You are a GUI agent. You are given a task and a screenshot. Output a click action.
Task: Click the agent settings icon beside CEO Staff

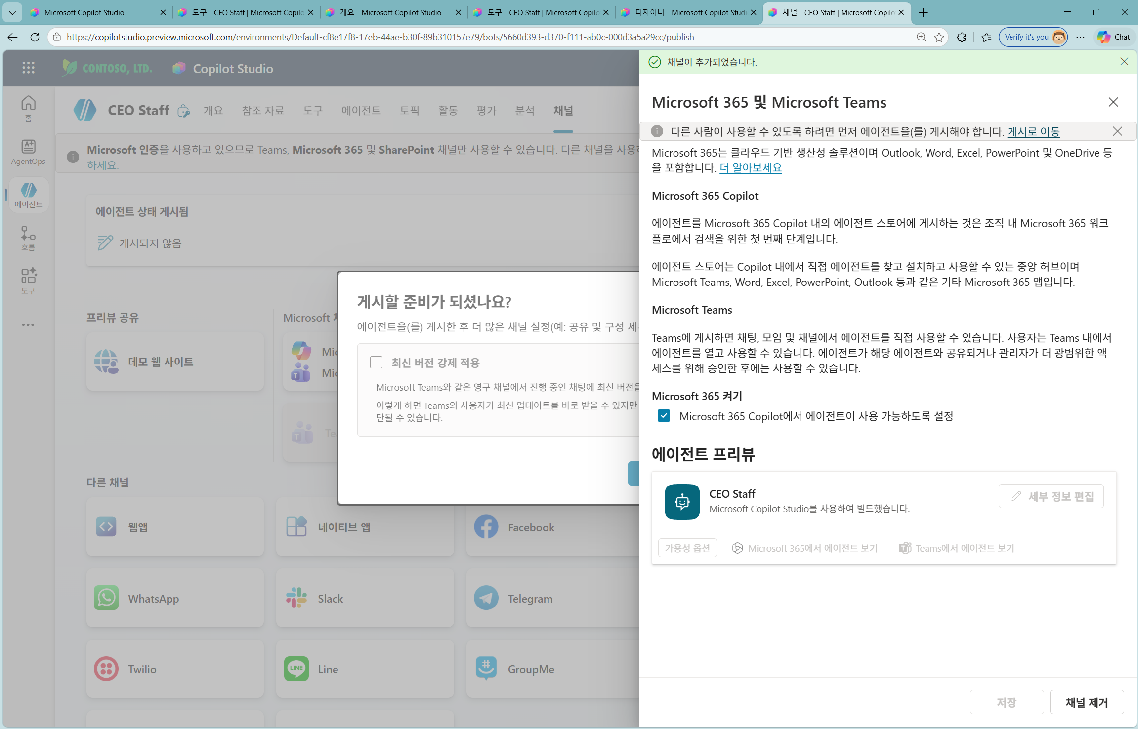click(183, 111)
